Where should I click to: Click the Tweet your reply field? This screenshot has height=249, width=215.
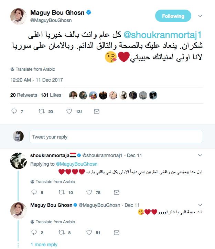[116, 137]
